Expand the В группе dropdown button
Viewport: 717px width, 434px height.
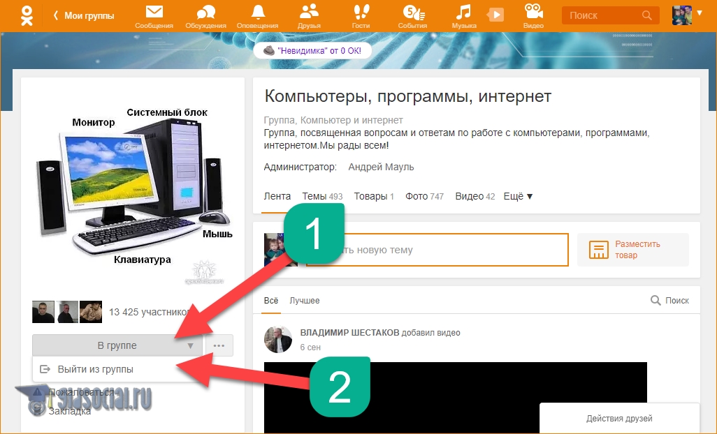[117, 345]
